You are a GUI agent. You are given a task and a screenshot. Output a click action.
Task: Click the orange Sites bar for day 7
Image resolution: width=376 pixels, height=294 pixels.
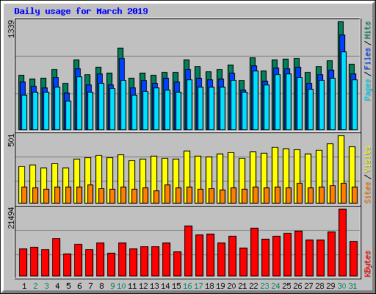[x=90, y=194]
